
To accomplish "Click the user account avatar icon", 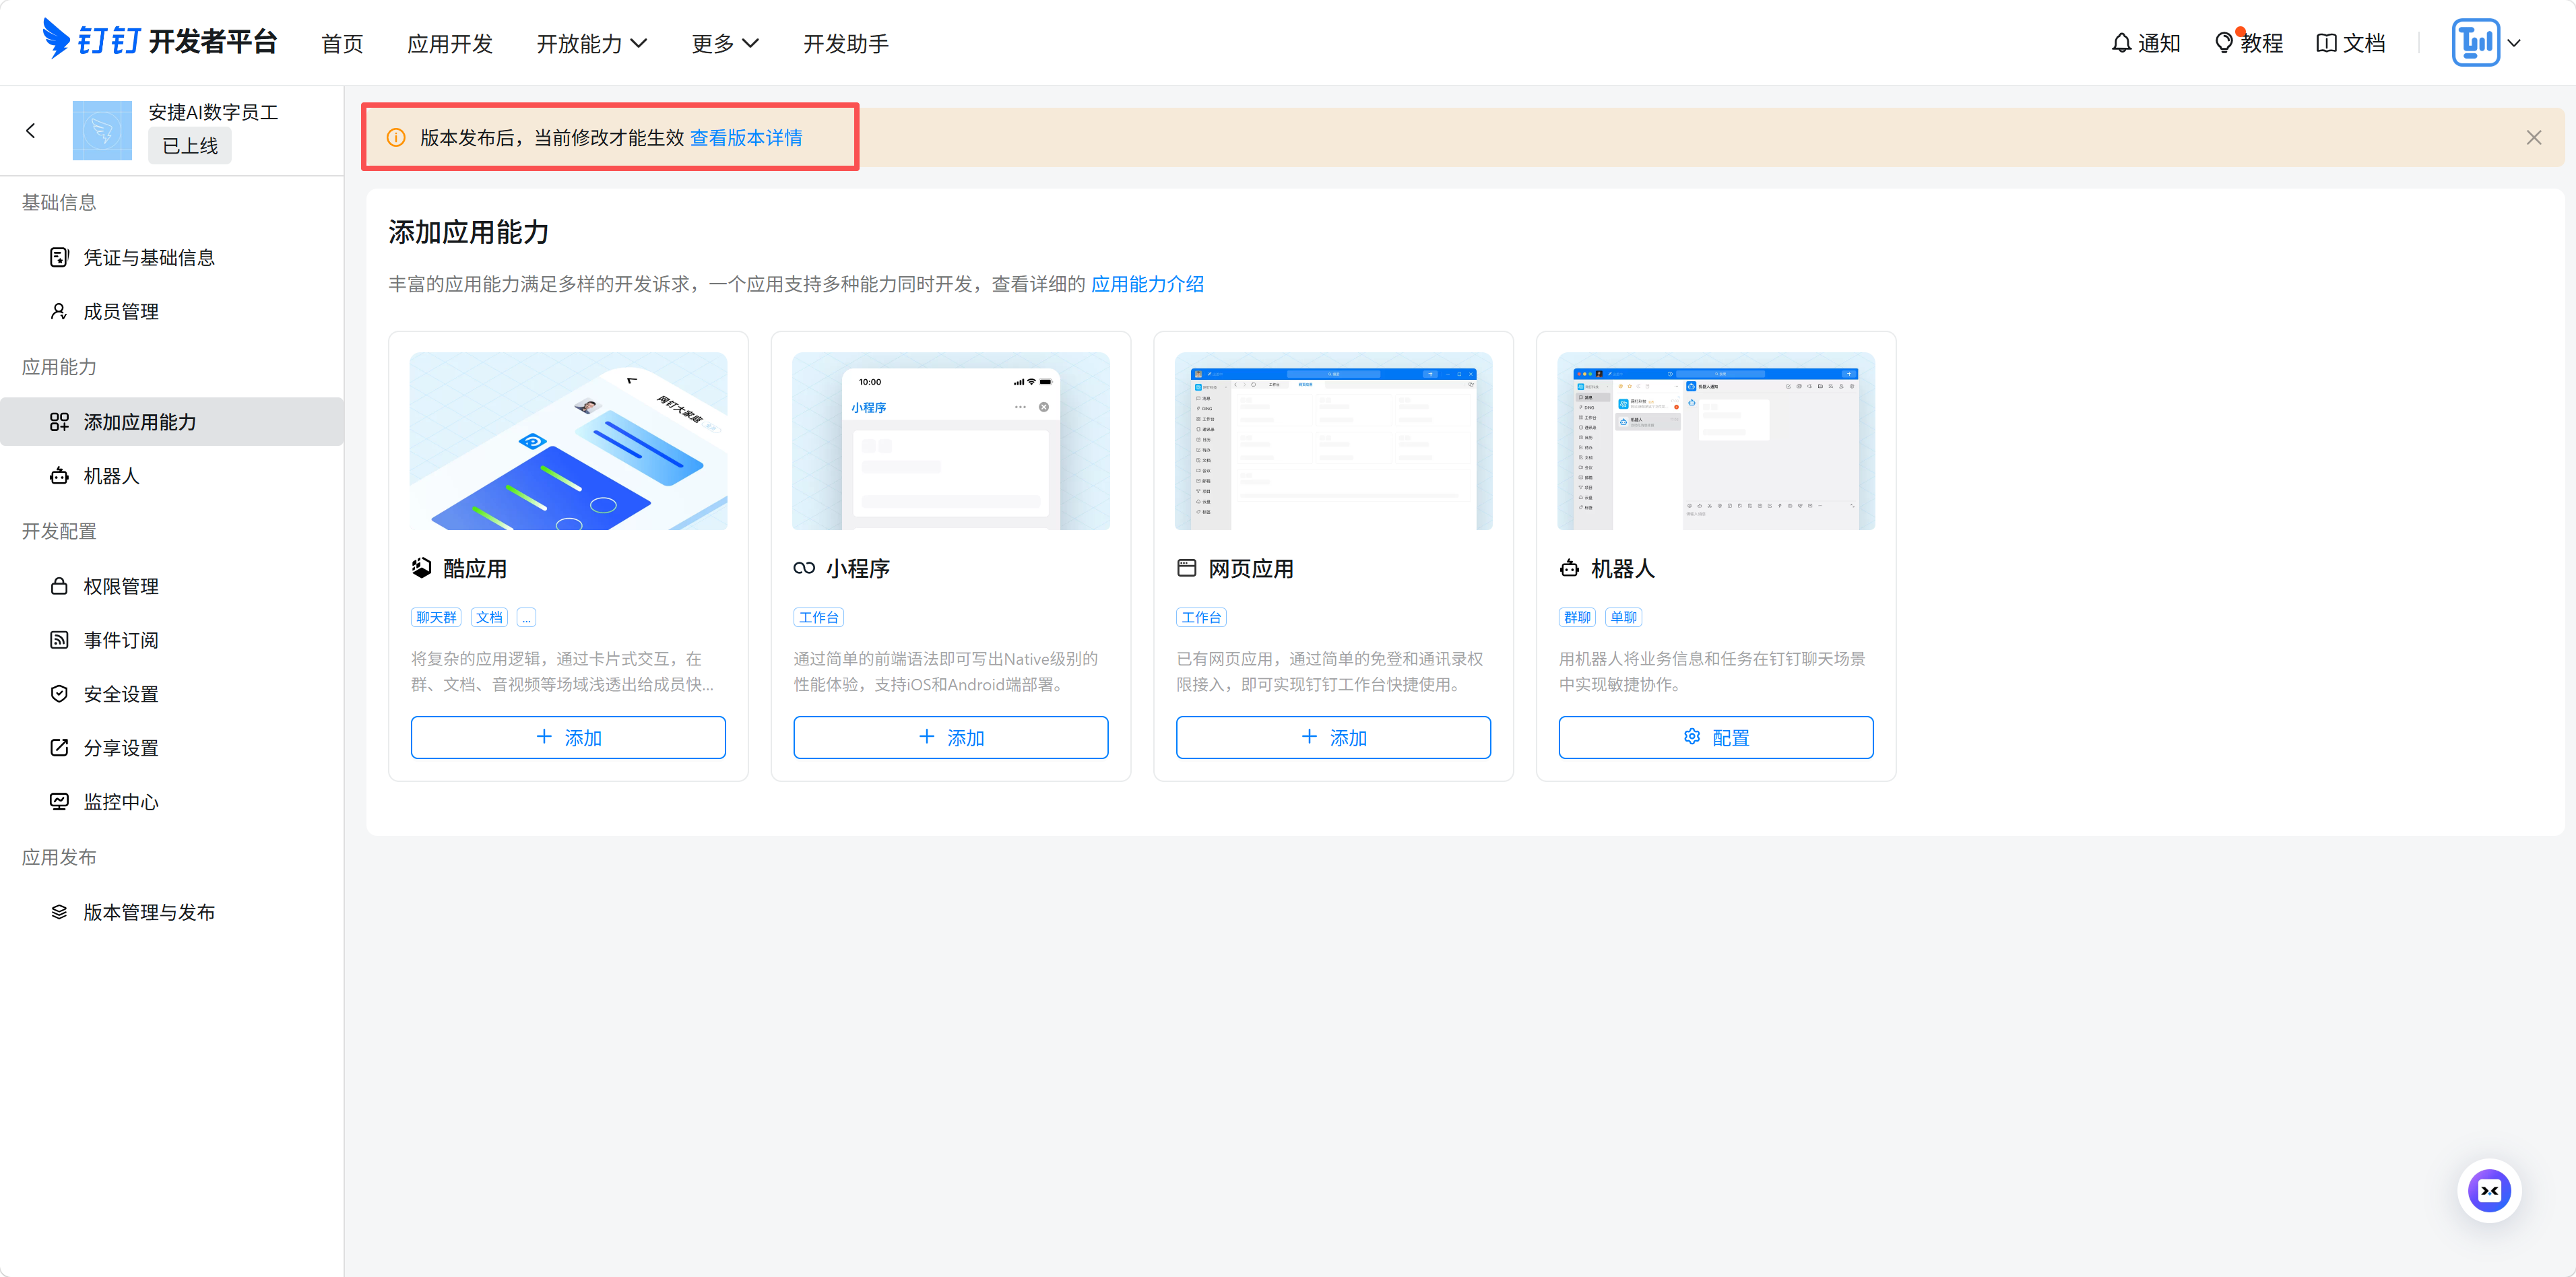I will 2476,43.
